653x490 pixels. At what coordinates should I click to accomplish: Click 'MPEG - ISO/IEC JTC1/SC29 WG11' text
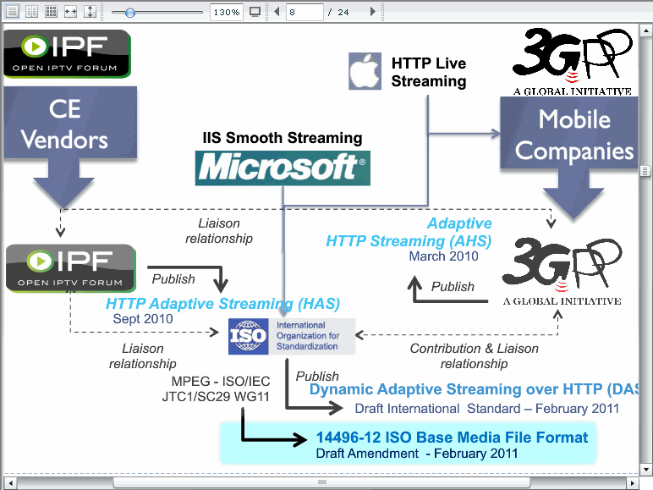pos(216,388)
